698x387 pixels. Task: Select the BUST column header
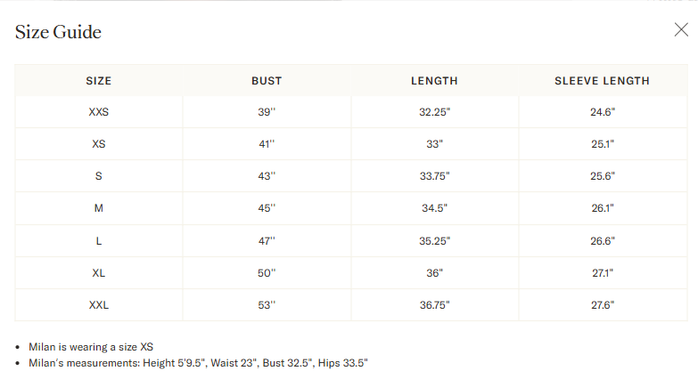pyautogui.click(x=267, y=81)
